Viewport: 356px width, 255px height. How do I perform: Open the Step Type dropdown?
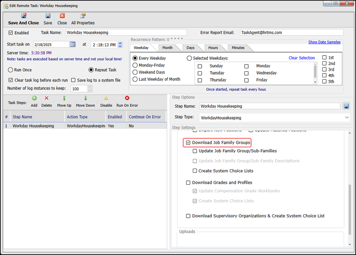pos(347,118)
